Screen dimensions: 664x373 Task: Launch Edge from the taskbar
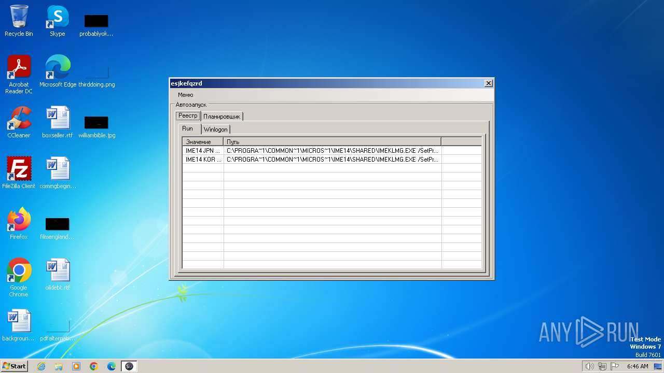click(x=112, y=366)
